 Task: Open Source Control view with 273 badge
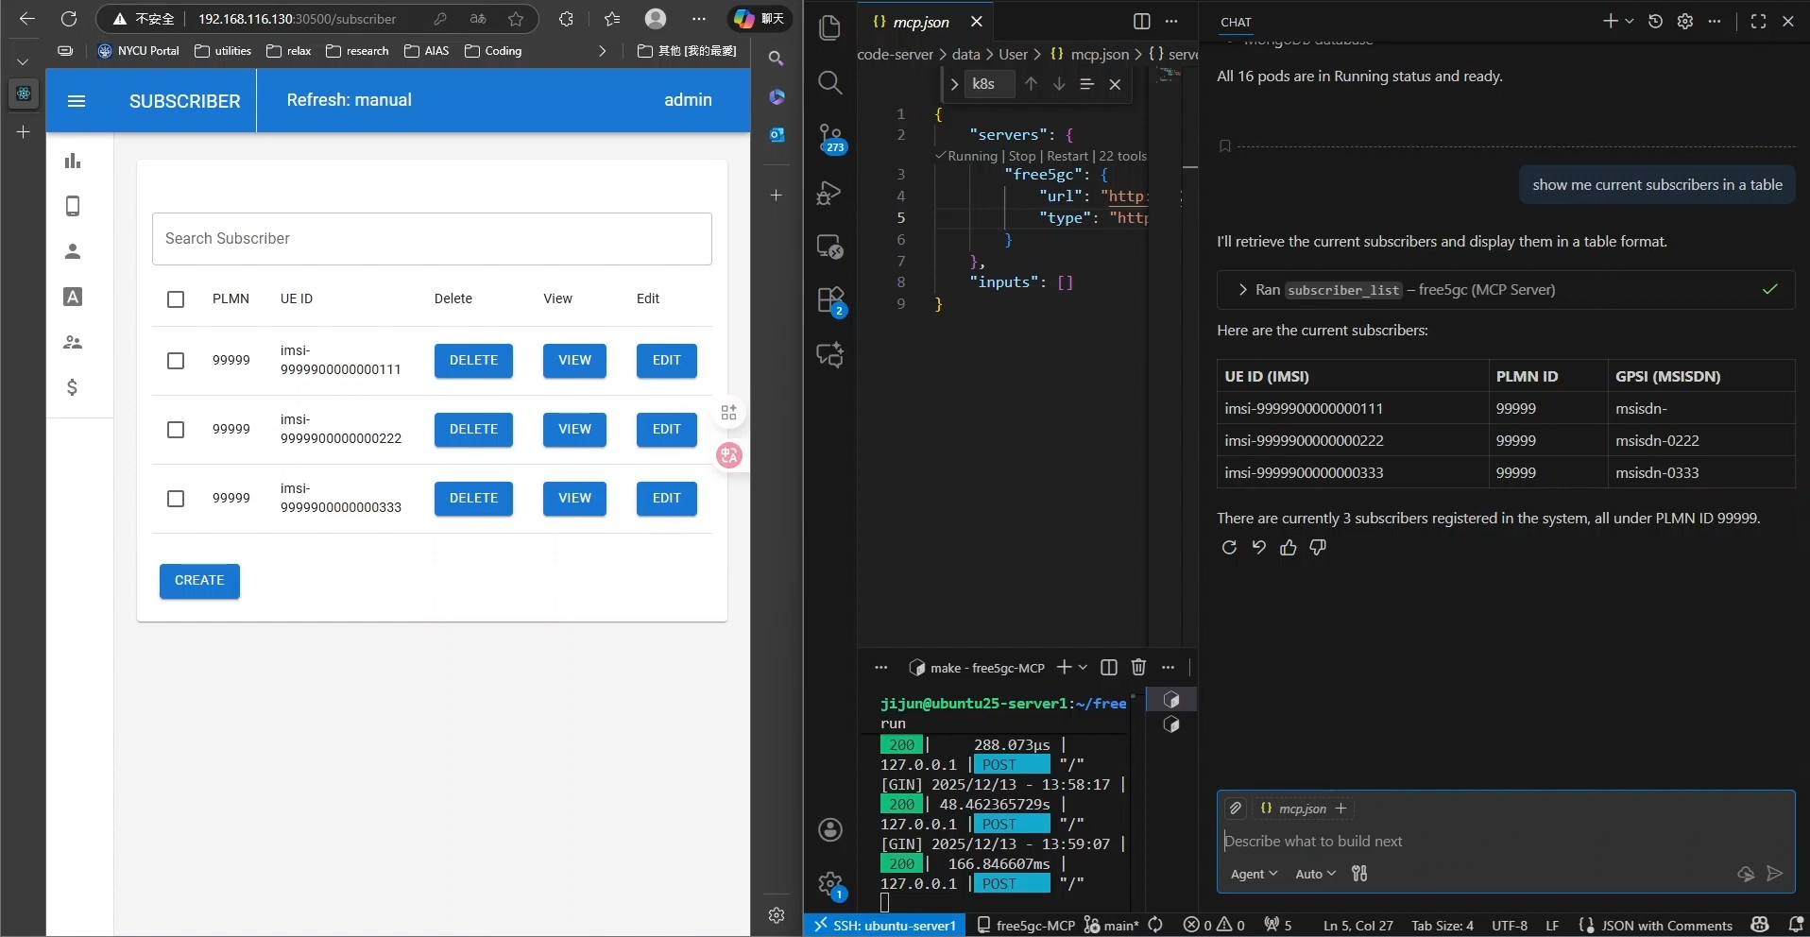point(829,138)
